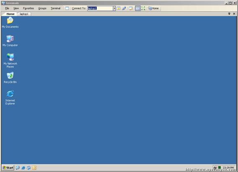The width and height of the screenshot is (238, 172).
Task: Click inside the Connect To text field
Action: (100, 8)
